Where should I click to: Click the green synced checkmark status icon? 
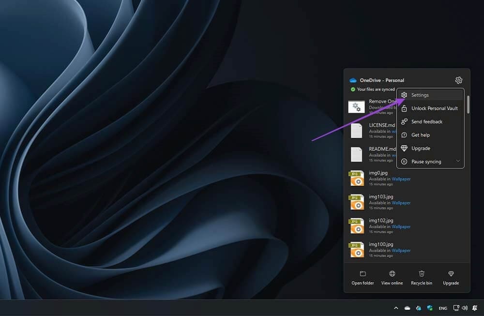[353, 90]
